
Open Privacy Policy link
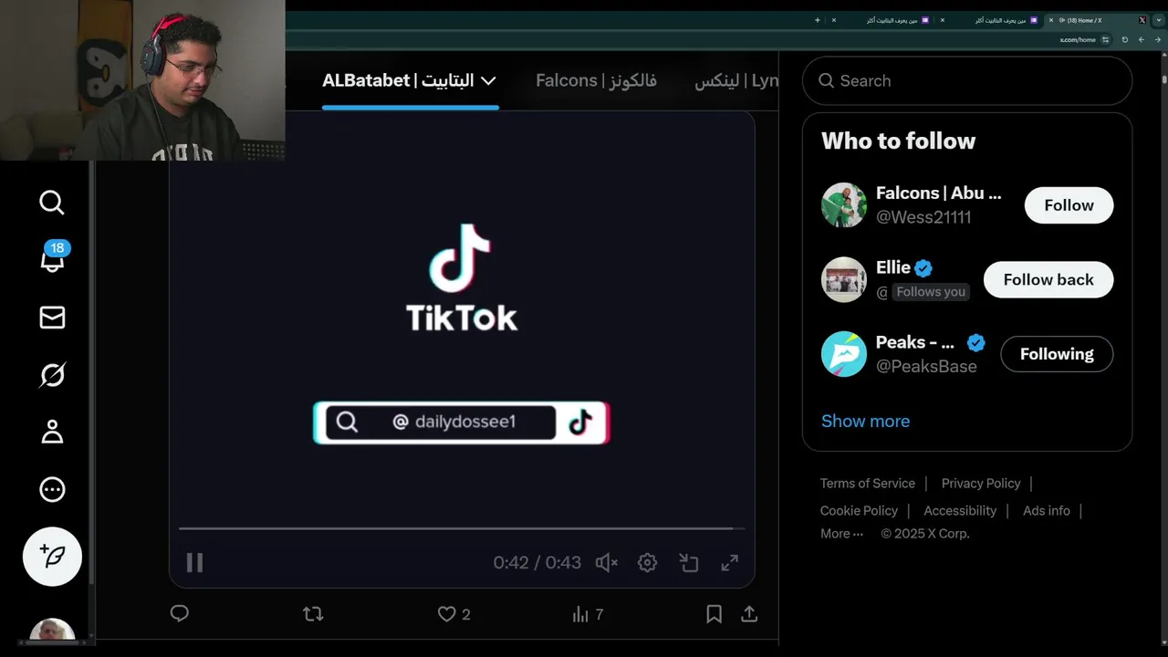(x=981, y=484)
